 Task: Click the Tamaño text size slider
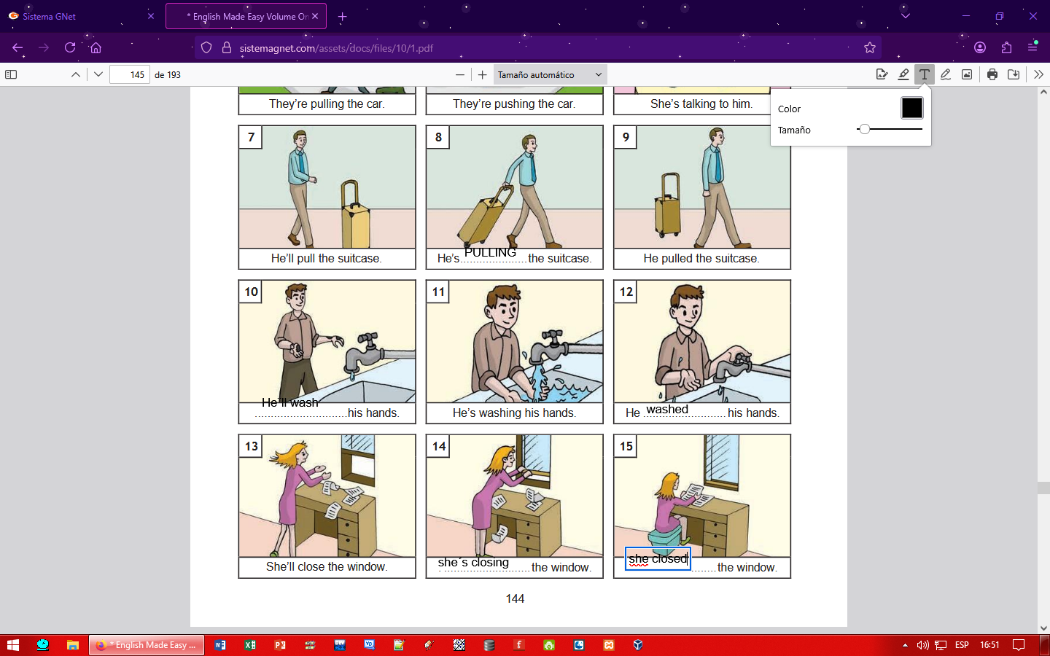coord(890,129)
